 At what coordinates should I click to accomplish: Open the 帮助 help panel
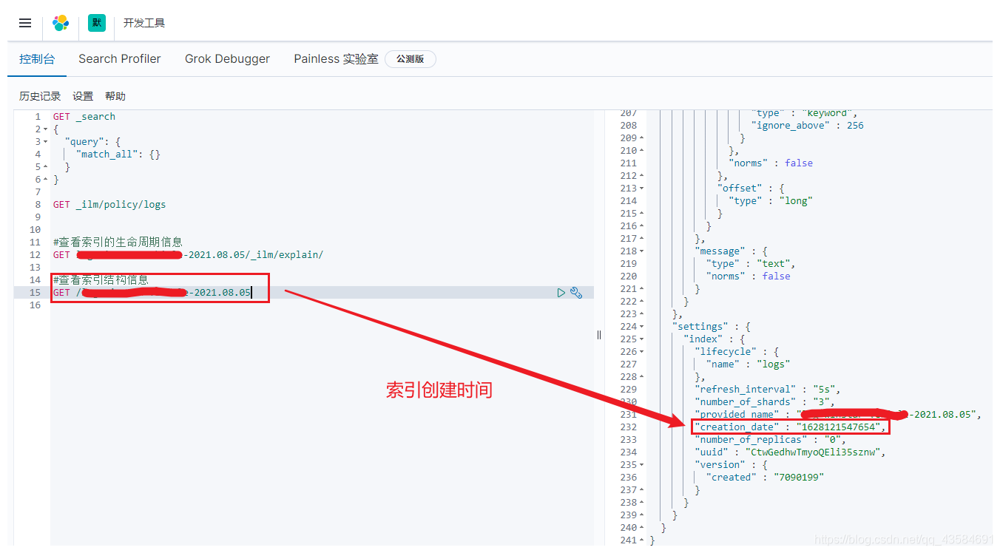115,96
